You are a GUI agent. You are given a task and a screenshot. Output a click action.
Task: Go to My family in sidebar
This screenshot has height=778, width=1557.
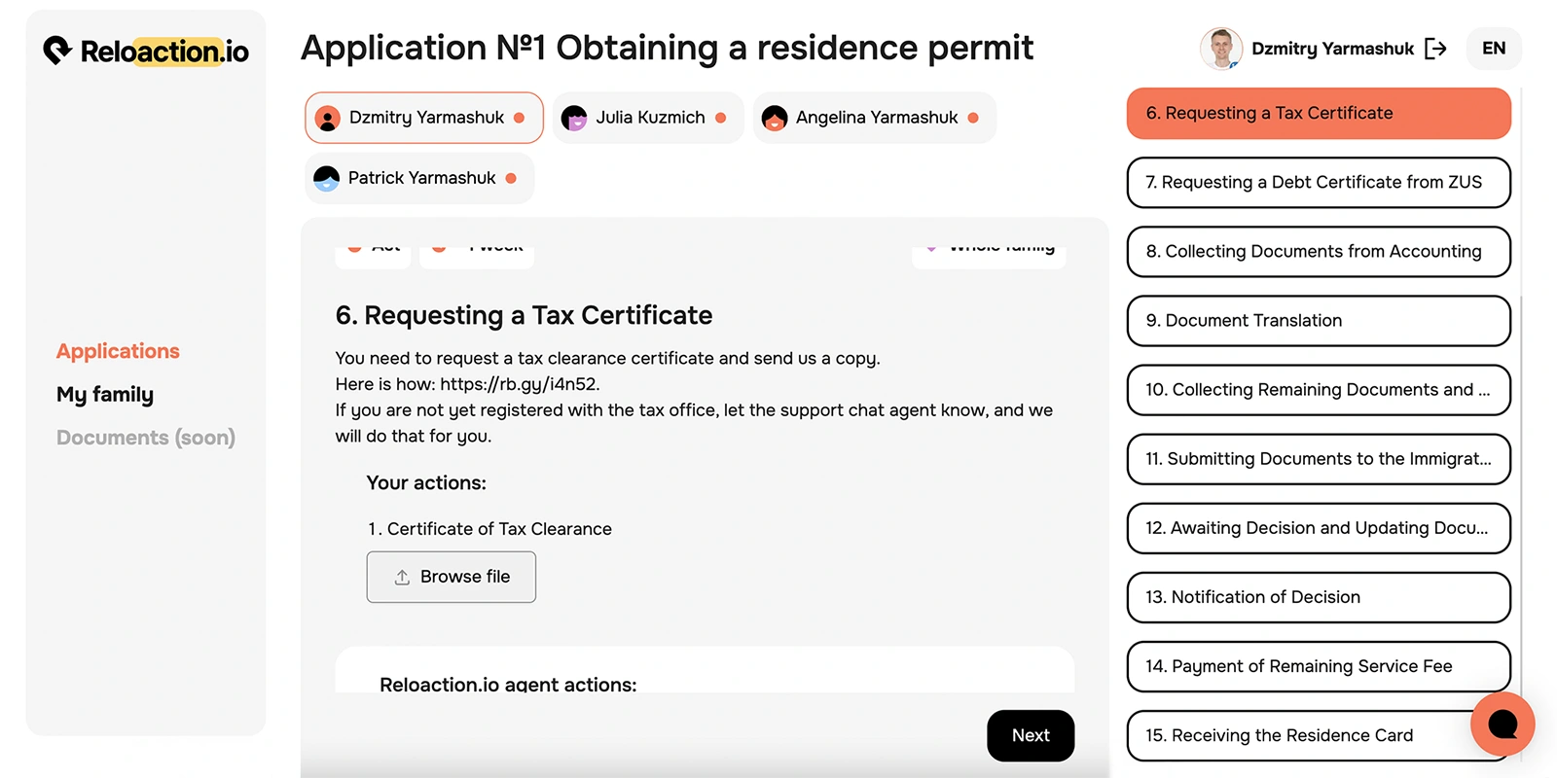tap(105, 395)
